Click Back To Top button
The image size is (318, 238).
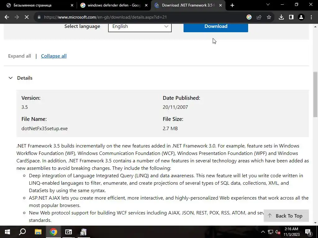(x=286, y=216)
